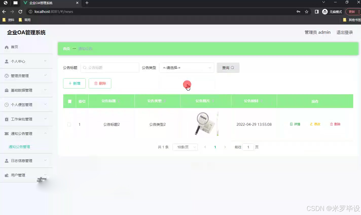The height and width of the screenshot is (215, 361).
Task: Open the 10条/页 page size dropdown
Action: click(185, 147)
